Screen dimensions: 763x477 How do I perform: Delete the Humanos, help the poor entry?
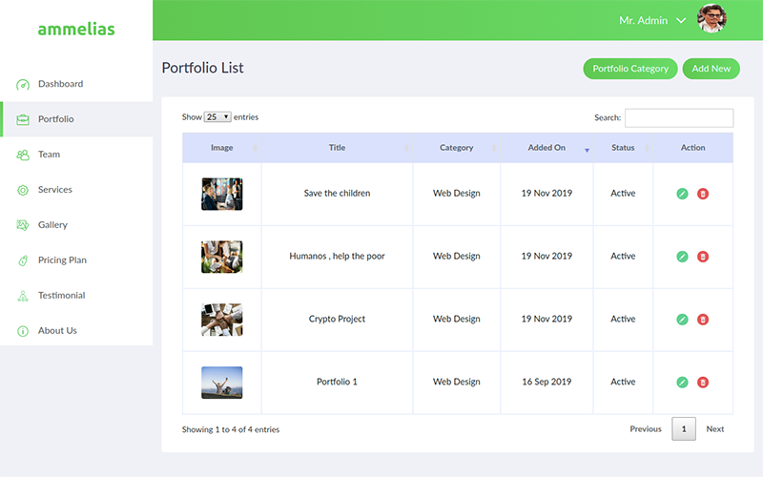point(703,257)
